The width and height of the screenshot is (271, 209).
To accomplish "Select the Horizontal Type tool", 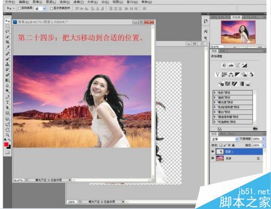I will click(7, 102).
